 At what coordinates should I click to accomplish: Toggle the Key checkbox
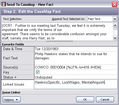point(38,72)
